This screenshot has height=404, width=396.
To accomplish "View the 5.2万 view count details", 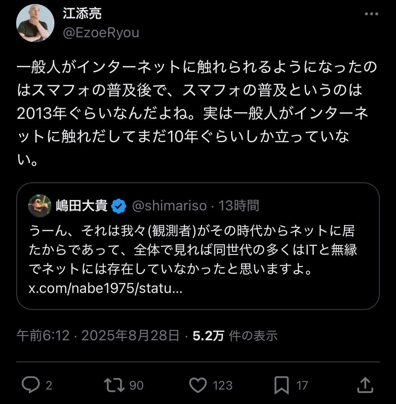I will (x=208, y=336).
